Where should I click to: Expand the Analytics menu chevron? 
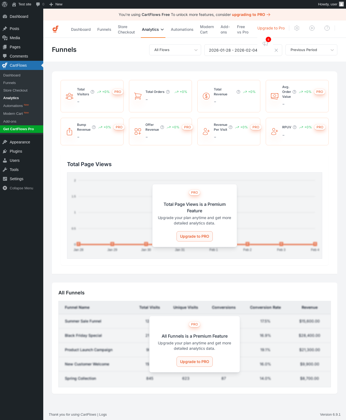(162, 29)
